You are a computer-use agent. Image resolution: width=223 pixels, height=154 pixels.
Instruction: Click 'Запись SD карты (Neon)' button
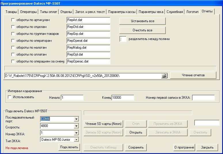click(x=103, y=132)
